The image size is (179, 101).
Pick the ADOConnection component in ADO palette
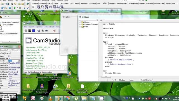click(39, 7)
